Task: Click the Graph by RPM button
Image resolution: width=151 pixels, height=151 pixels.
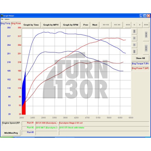Action: click(x=71, y=25)
